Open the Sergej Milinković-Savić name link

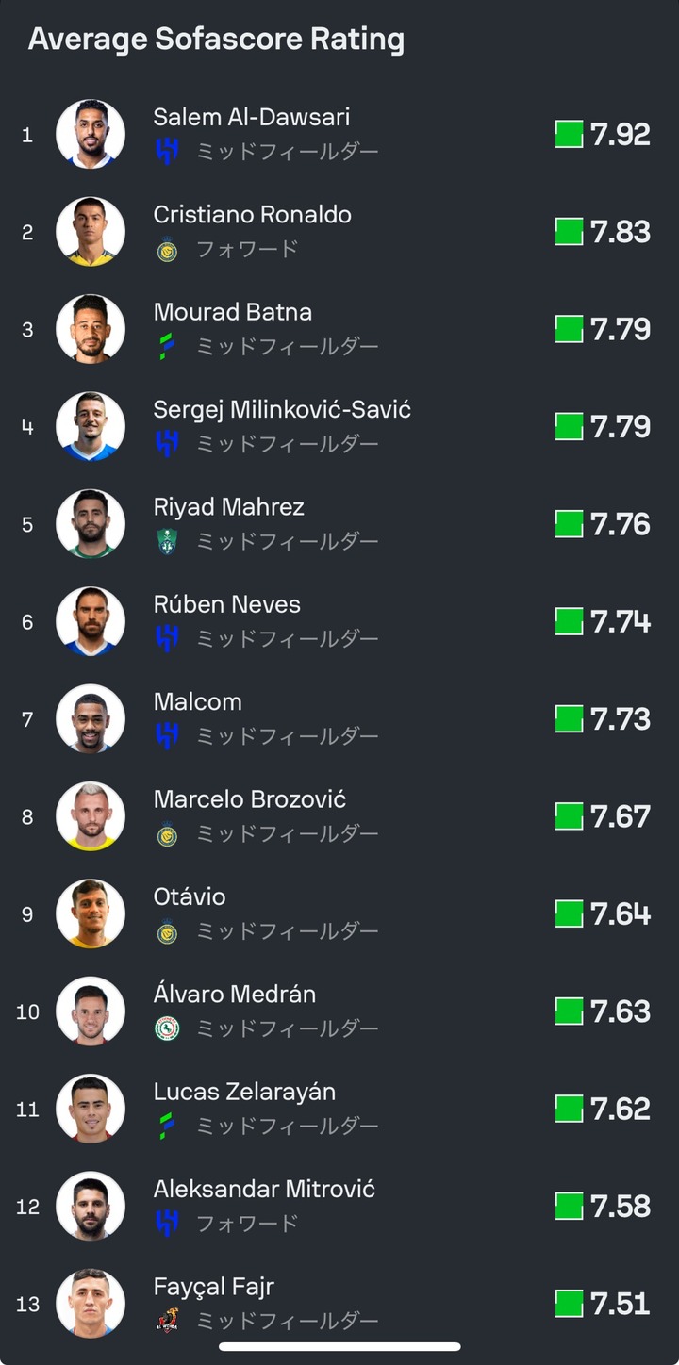coord(282,410)
